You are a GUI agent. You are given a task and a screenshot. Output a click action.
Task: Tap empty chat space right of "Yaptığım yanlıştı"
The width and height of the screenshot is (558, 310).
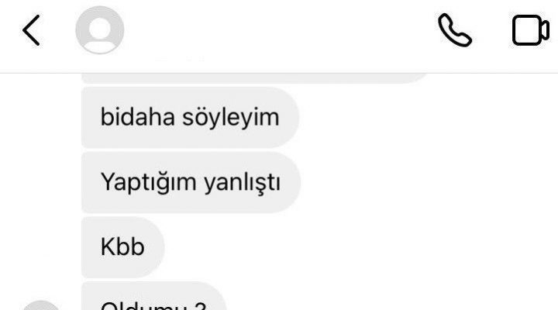(x=427, y=182)
